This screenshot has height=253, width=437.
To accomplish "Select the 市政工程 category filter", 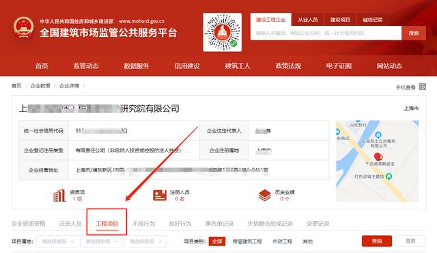I will pyautogui.click(x=282, y=241).
